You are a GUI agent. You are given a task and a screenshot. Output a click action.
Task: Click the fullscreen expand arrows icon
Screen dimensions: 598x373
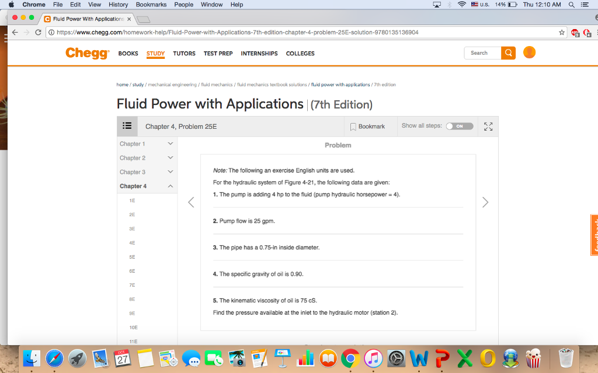pyautogui.click(x=488, y=125)
